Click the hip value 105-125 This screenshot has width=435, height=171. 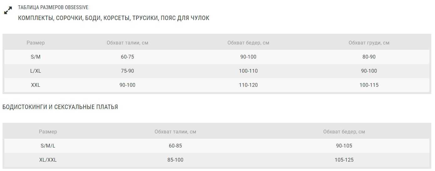pyautogui.click(x=344, y=160)
